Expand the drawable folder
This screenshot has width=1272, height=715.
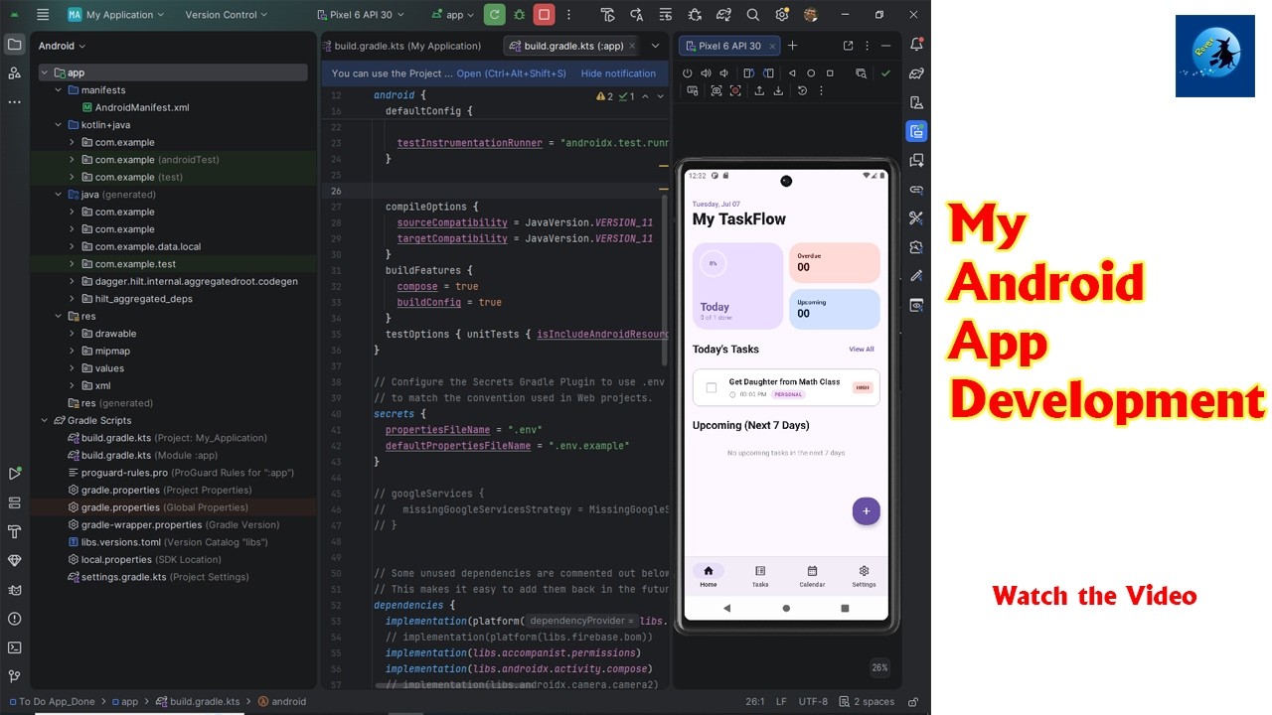coord(73,334)
